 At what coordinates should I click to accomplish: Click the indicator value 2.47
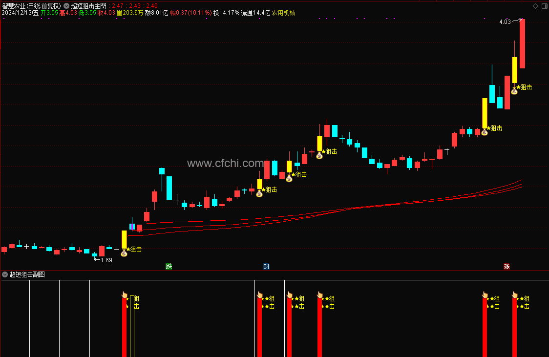118,6
